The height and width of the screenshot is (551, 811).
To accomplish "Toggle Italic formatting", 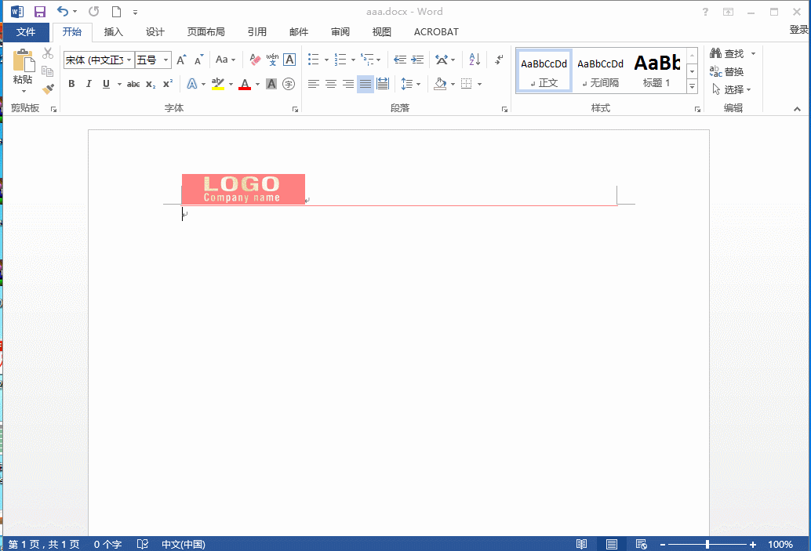I will [89, 84].
